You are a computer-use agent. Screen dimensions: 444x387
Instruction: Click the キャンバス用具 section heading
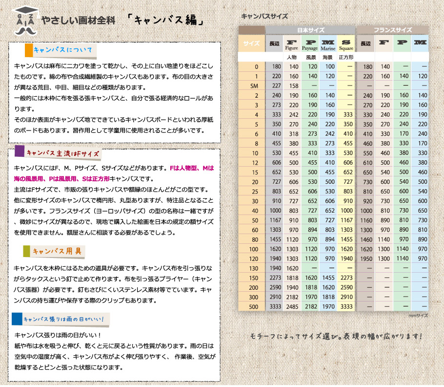click(57, 251)
